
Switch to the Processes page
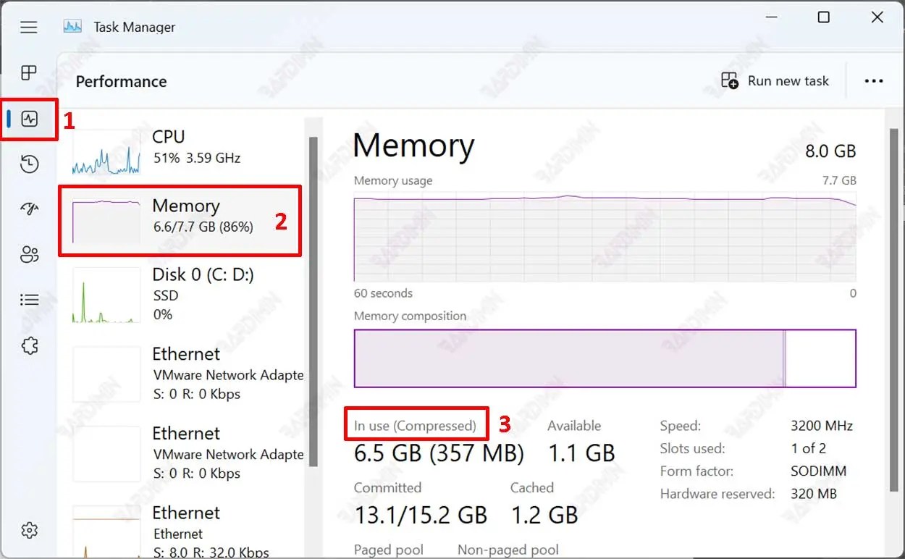click(x=29, y=72)
